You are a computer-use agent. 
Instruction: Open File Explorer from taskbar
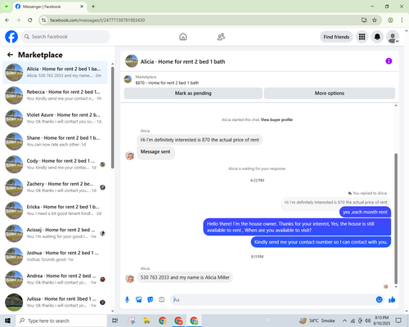[146, 320]
